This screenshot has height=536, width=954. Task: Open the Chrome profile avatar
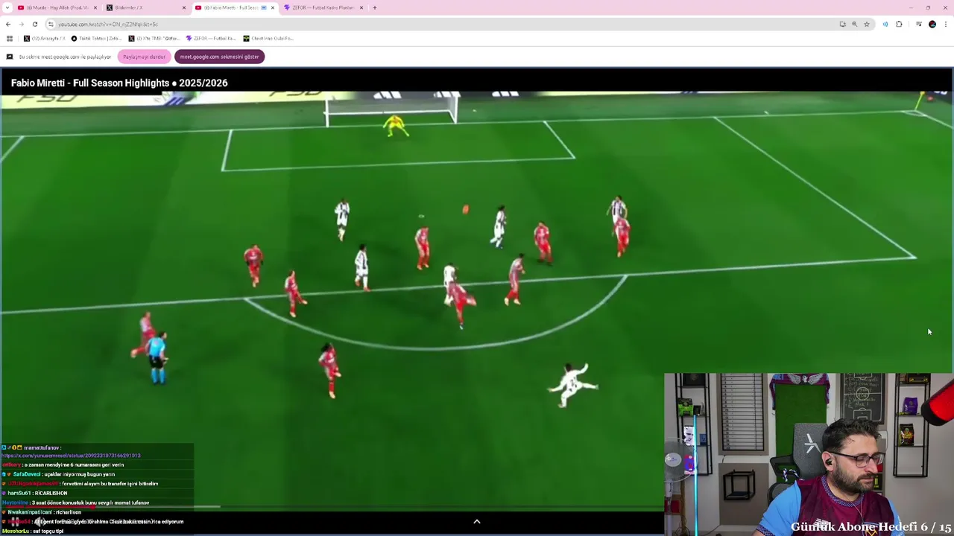(x=932, y=24)
